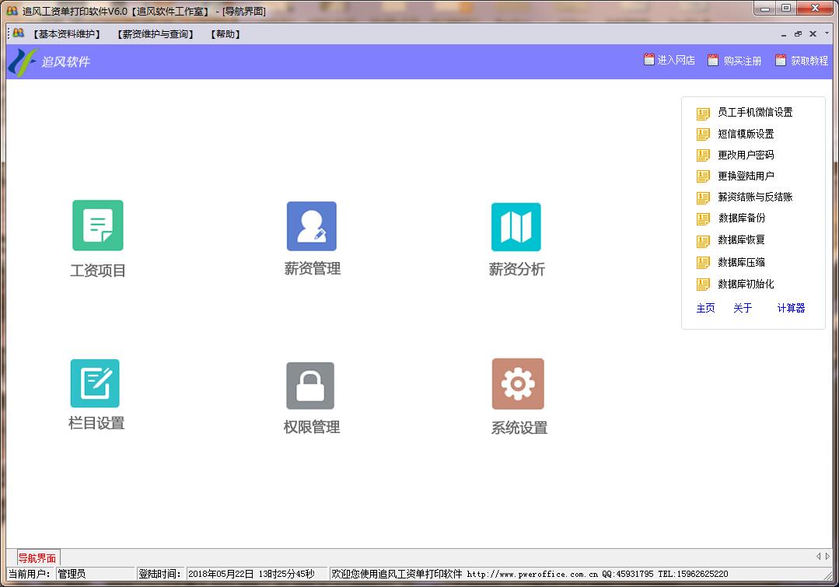Open the 薪资分析 teal map icon
839x587 pixels.
click(x=516, y=227)
